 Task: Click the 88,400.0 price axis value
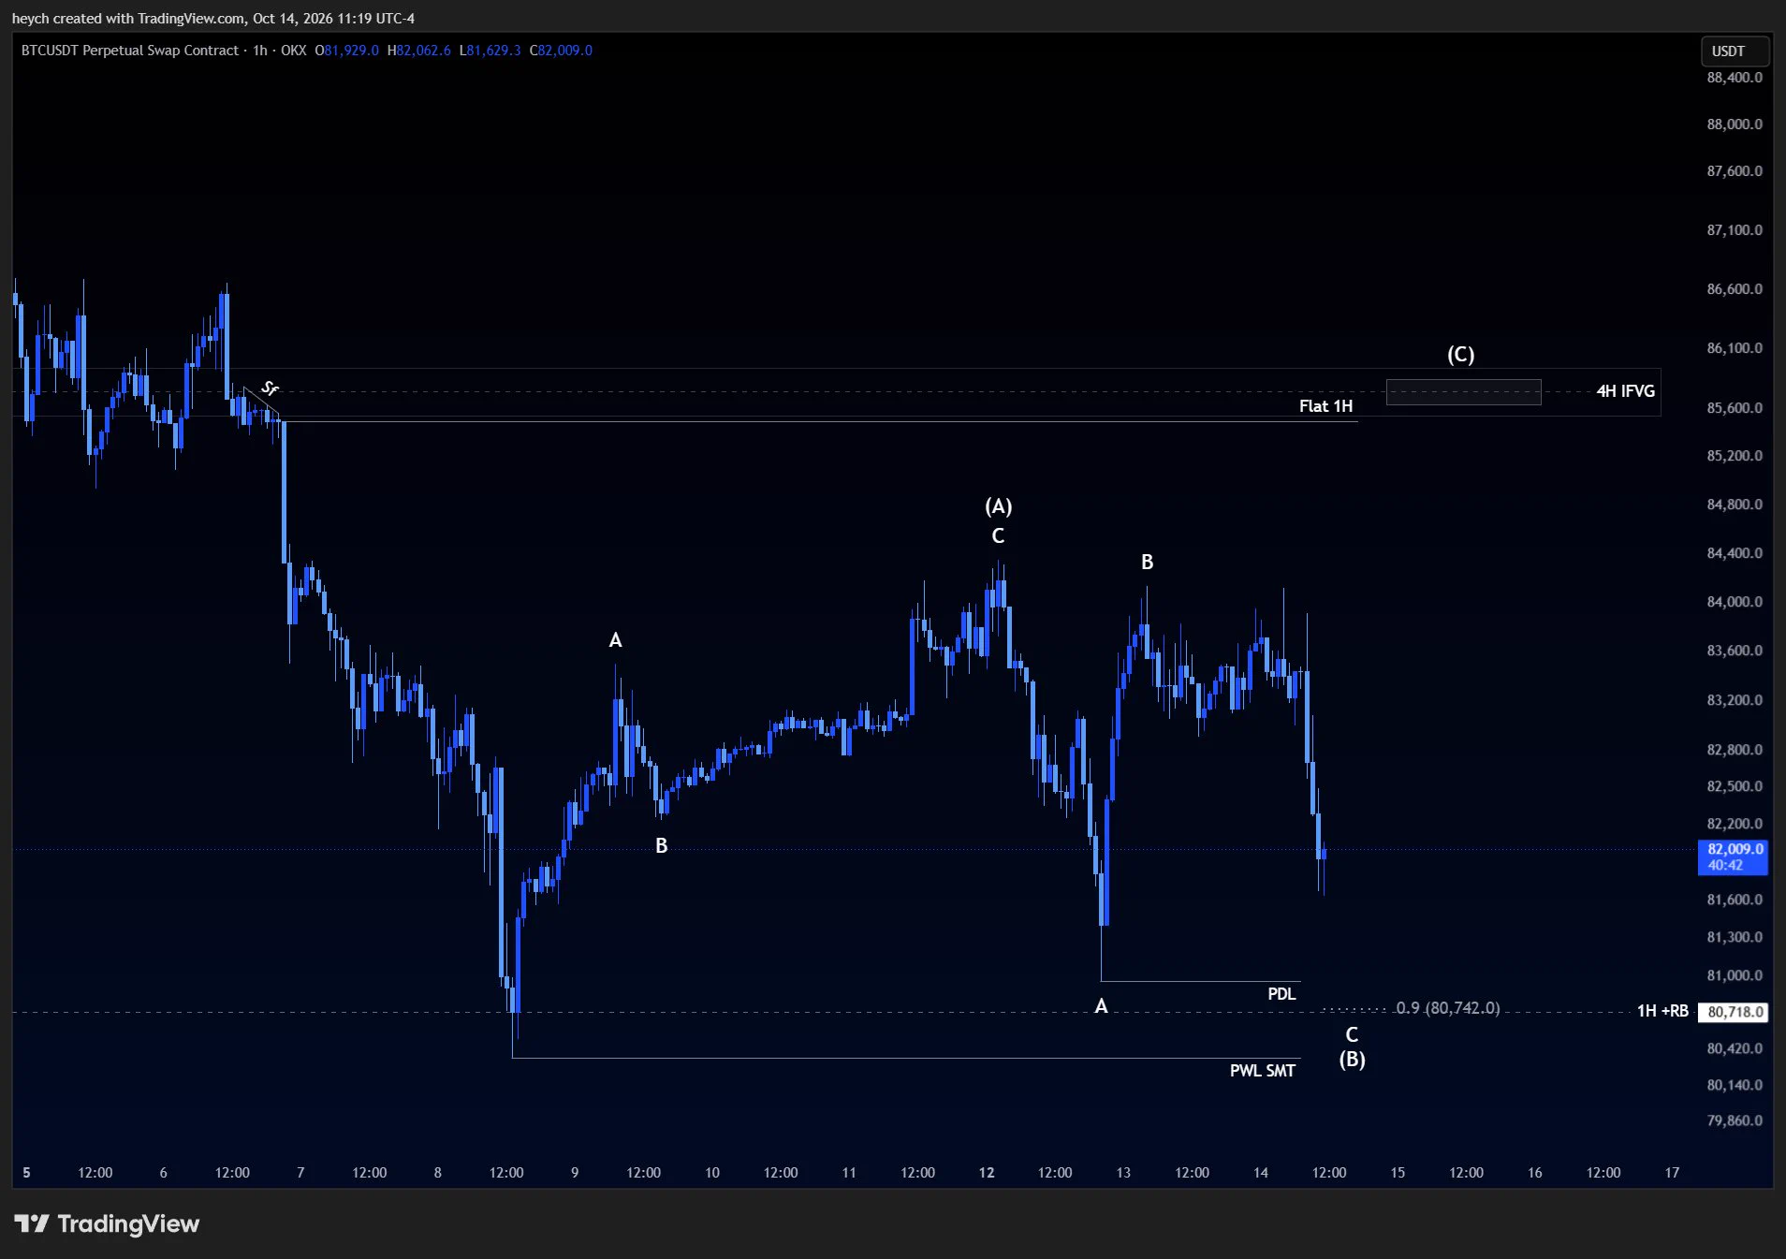tap(1734, 78)
